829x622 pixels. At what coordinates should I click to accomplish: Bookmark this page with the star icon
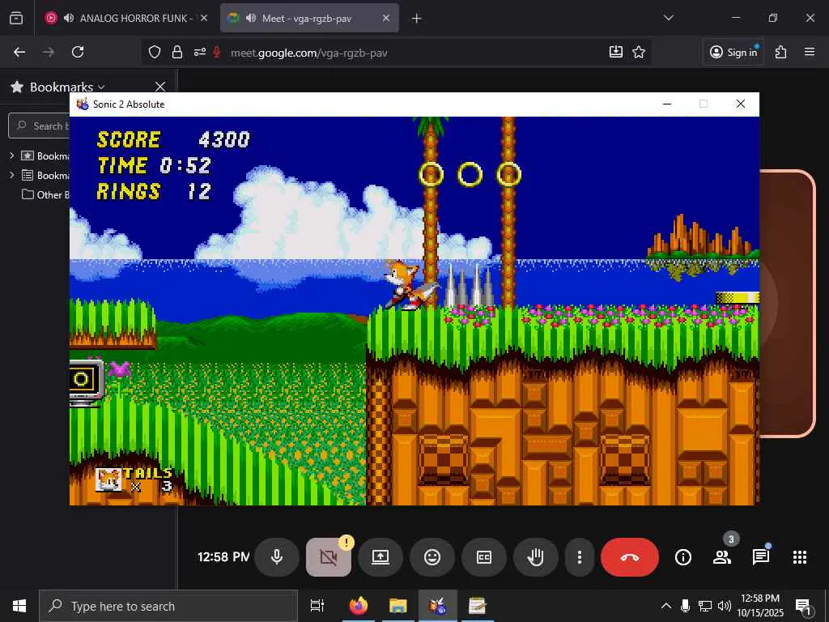639,52
